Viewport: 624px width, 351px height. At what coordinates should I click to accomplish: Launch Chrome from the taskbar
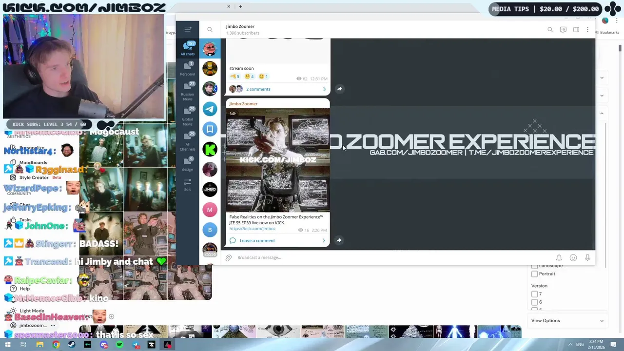click(x=56, y=345)
